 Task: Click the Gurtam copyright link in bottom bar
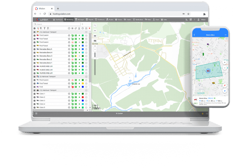tap(119, 114)
